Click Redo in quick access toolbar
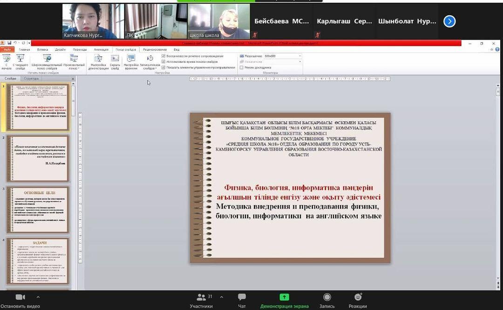 coord(23,43)
